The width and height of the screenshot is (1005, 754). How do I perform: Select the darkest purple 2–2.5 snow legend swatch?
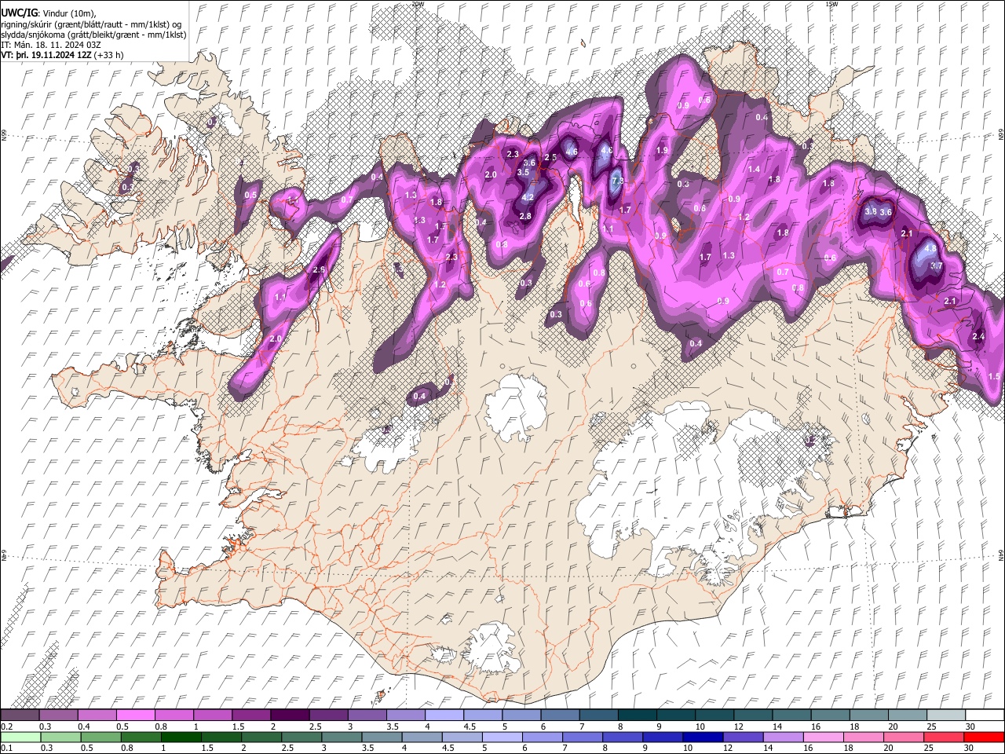[x=290, y=716]
